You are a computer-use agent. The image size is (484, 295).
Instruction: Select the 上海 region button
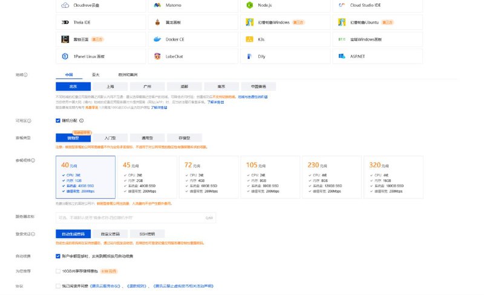[110, 87]
